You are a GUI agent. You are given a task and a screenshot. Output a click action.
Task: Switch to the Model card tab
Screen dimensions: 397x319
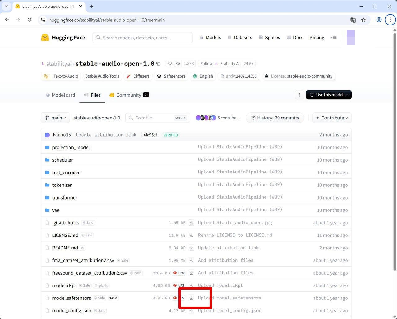(60, 95)
